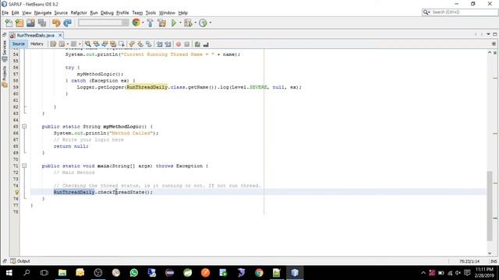
Task: Open Chrome from the Windows taskbar
Action: click(x=259, y=273)
